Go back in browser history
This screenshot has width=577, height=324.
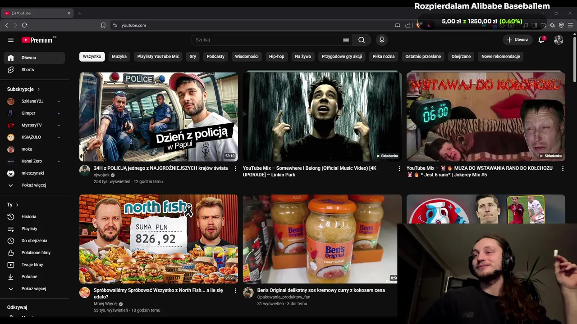pos(7,25)
